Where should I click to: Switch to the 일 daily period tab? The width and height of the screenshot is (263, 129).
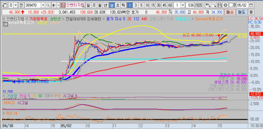pos(88,5)
